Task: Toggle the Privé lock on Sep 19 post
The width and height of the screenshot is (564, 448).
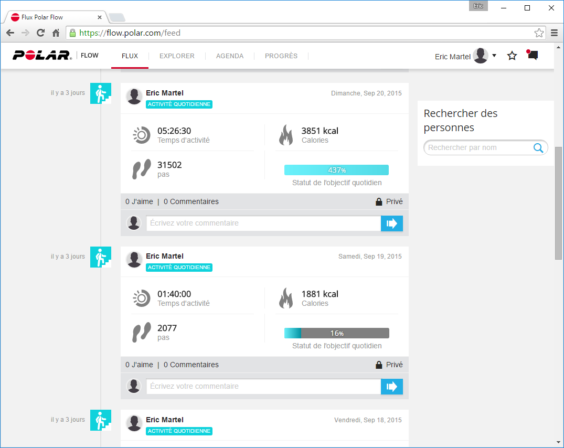Action: (389, 365)
